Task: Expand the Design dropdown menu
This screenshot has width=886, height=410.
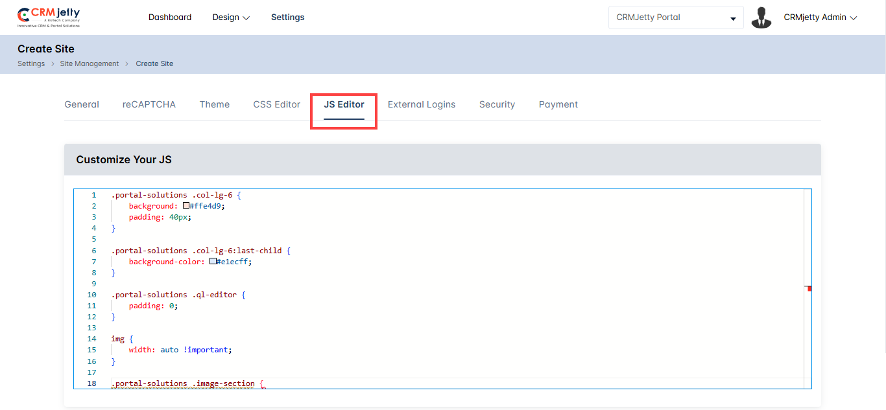Action: pyautogui.click(x=231, y=17)
